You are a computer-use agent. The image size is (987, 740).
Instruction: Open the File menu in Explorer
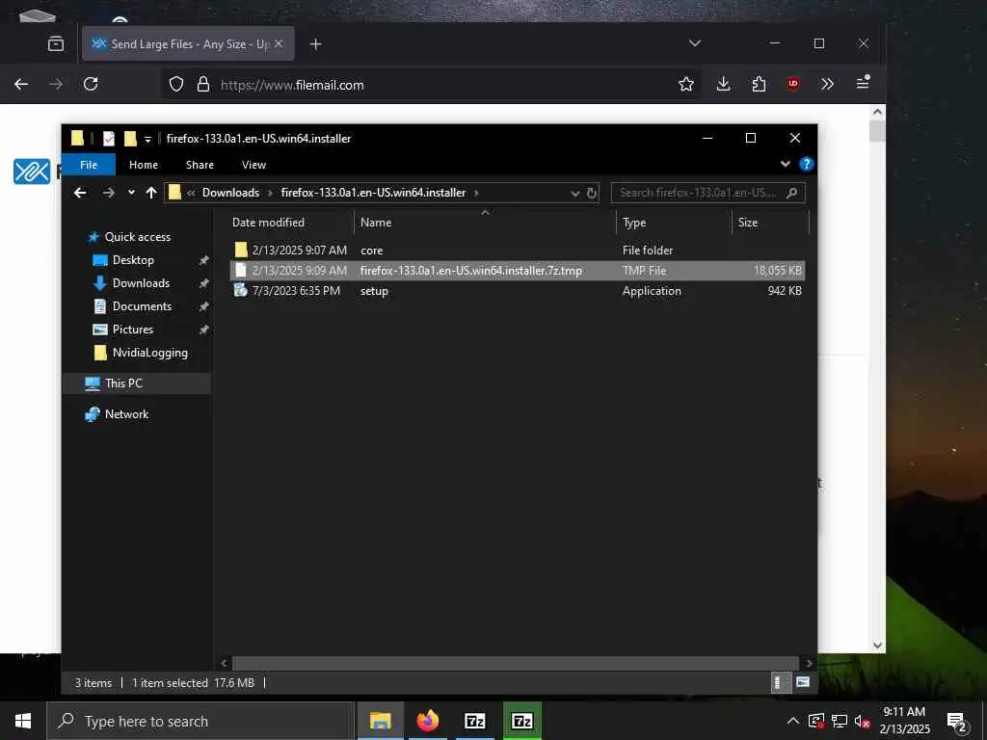(x=89, y=165)
